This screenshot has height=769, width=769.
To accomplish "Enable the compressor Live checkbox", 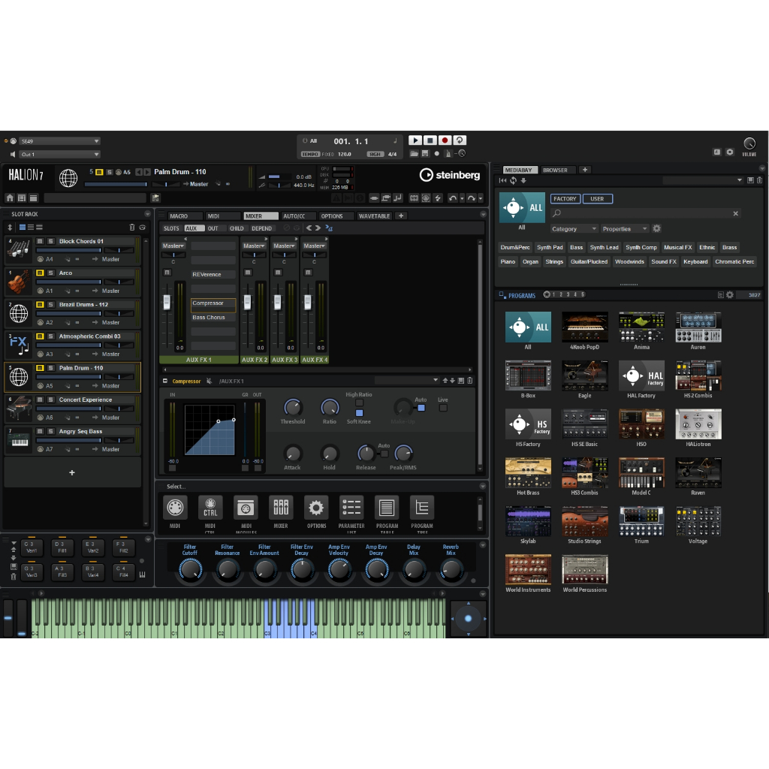I will click(x=443, y=408).
